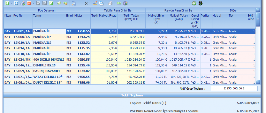Sort by the Poz No column header
This screenshot has height=113, width=266.
(x=22, y=16)
